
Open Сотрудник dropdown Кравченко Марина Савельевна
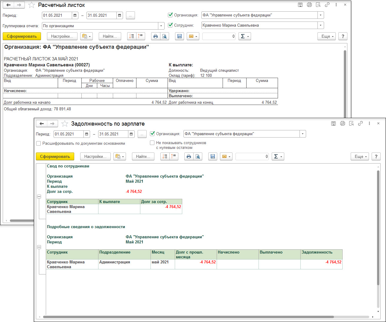321,25
